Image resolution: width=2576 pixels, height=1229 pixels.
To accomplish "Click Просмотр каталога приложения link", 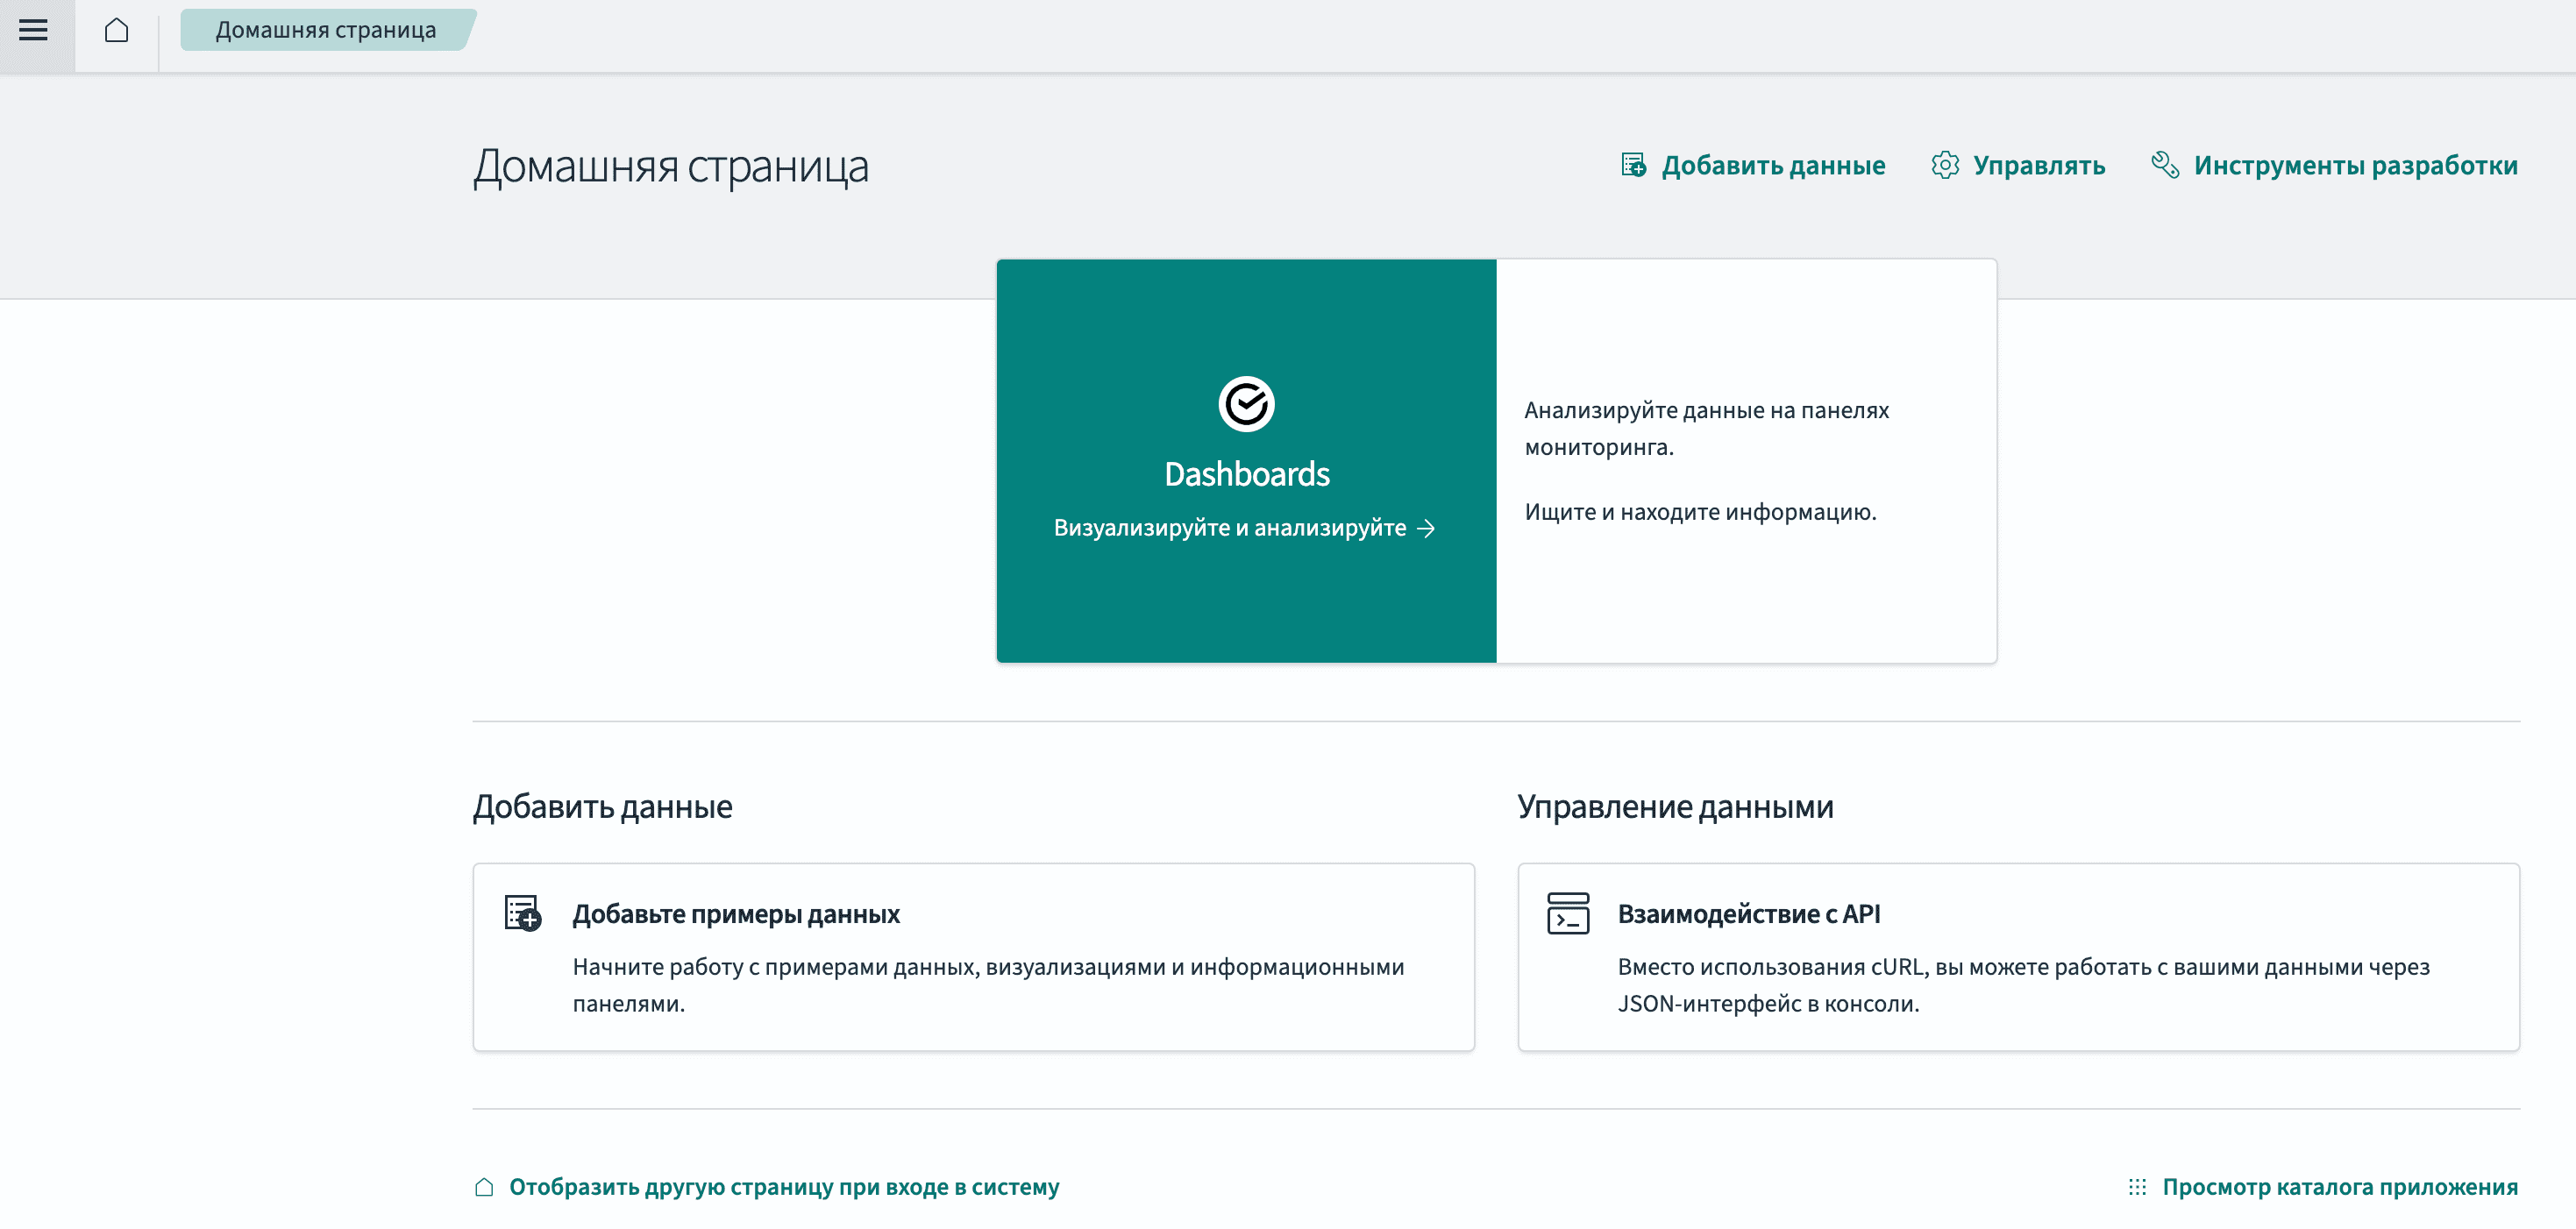I will (x=2339, y=1187).
